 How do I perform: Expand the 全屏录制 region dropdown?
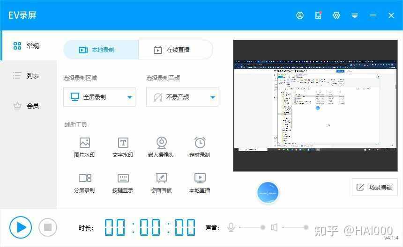click(x=99, y=97)
